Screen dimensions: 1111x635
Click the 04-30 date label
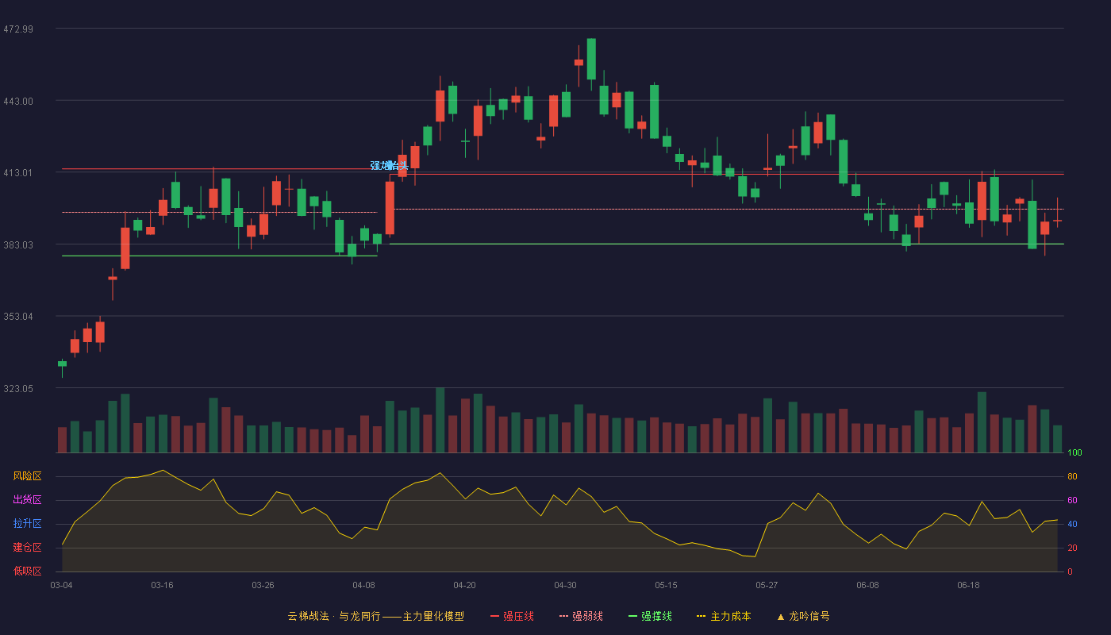pyautogui.click(x=565, y=585)
